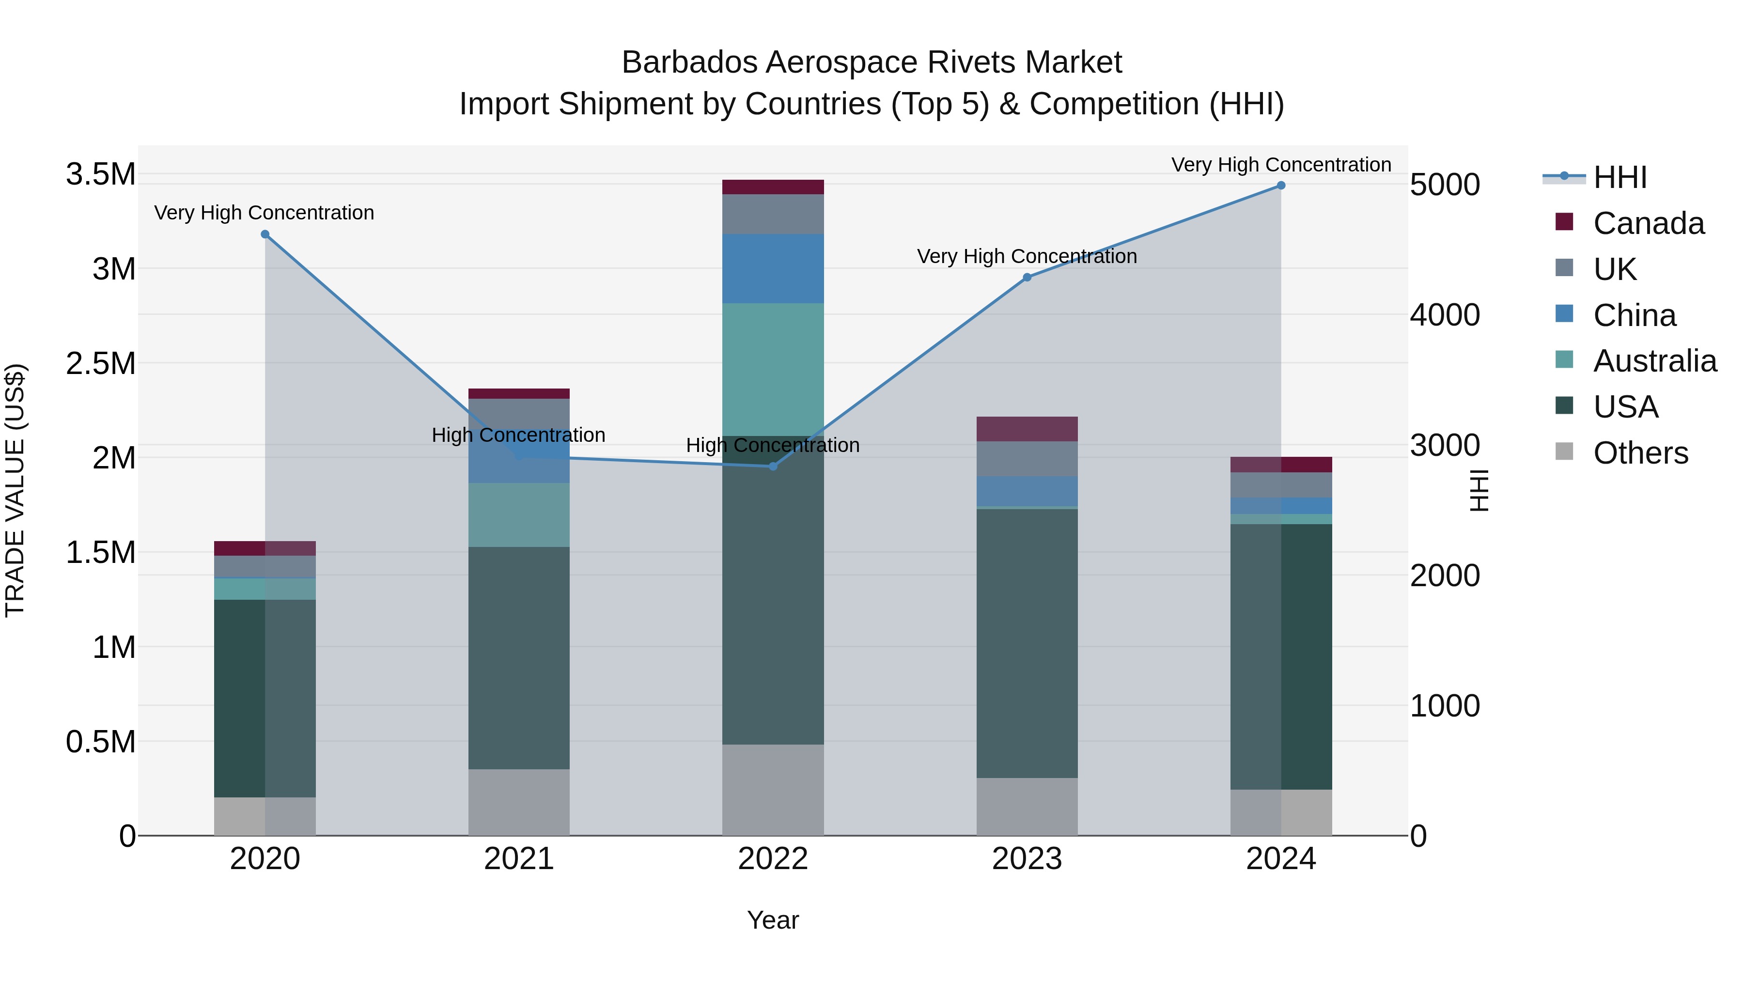1744x981 pixels.
Task: Click the '5000' HHI axis tick label
Action: 1445,185
